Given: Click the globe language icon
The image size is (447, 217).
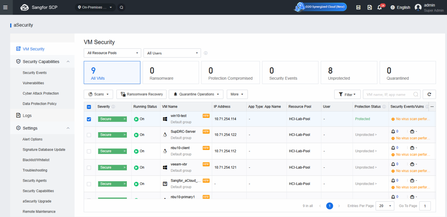Looking at the screenshot, I should pos(393,8).
